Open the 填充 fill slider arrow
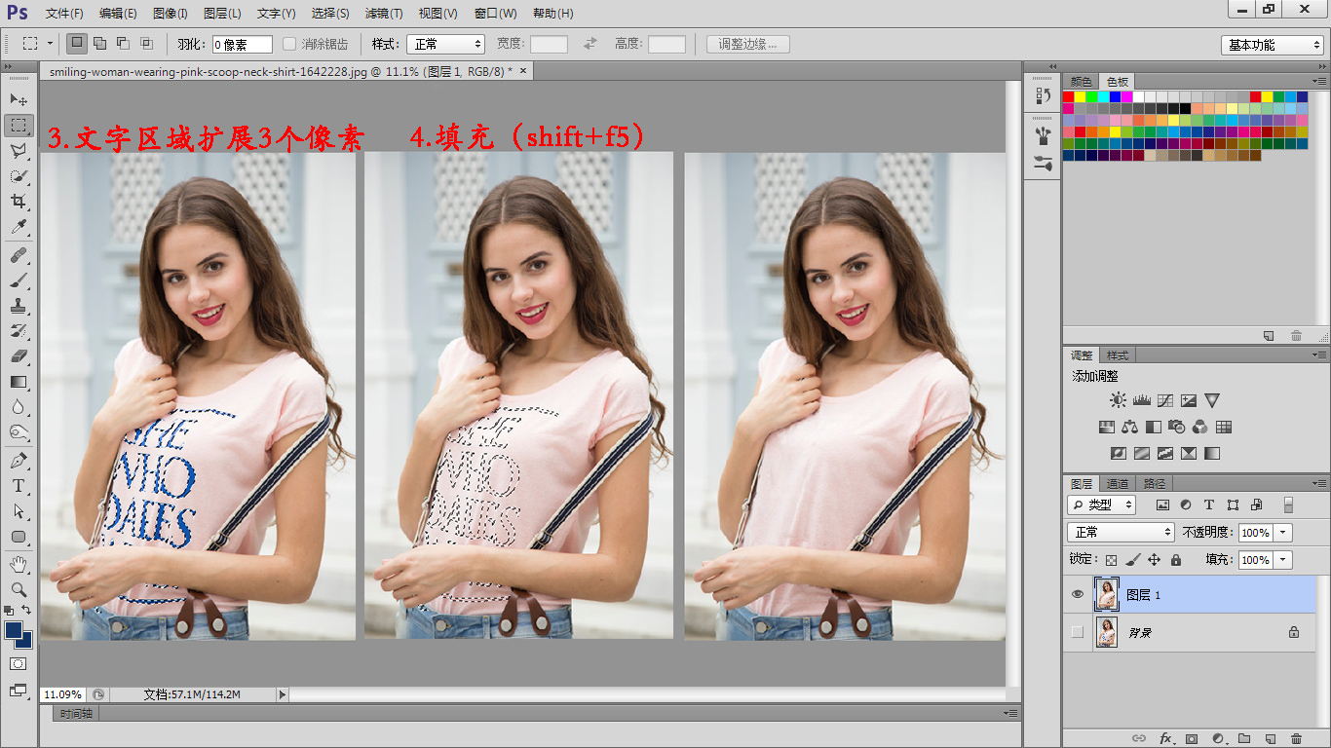 [1283, 560]
